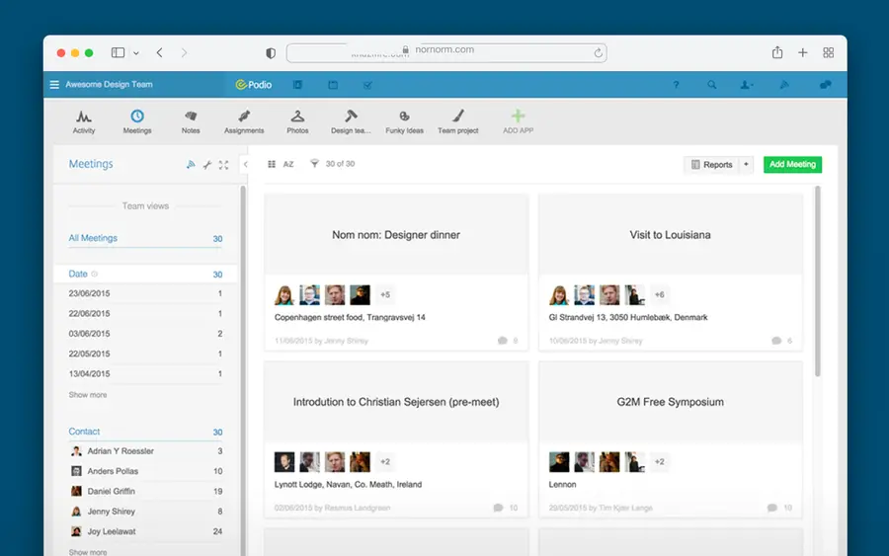
Task: Open the Reports button
Action: pos(711,164)
